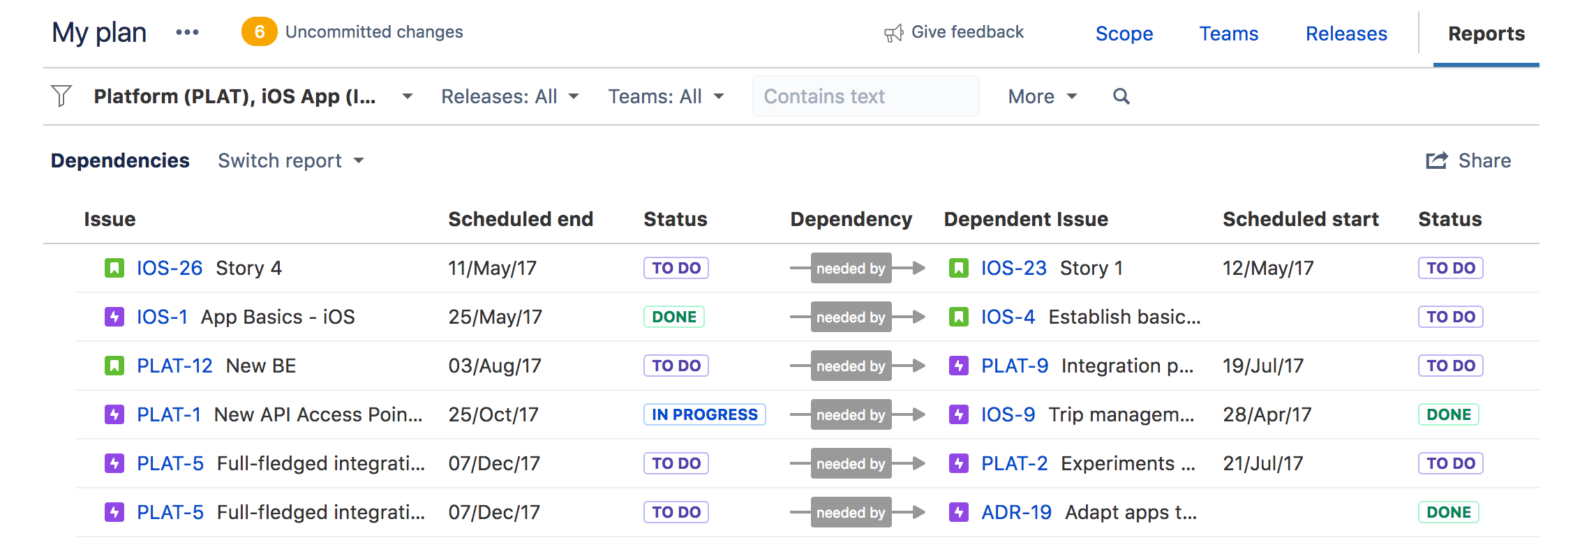Click the Dependent Issue column header
Viewport: 1573px width, 540px height.
(x=1026, y=219)
